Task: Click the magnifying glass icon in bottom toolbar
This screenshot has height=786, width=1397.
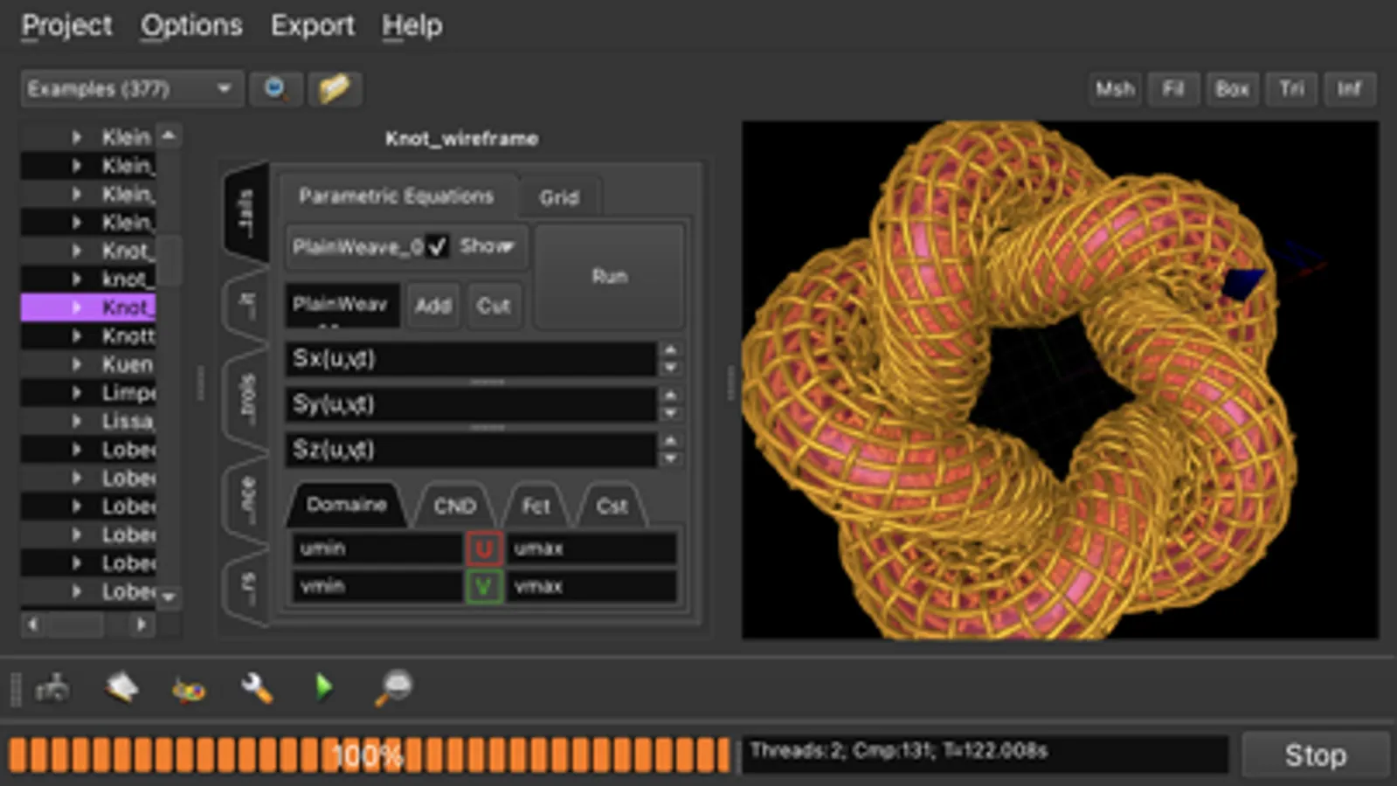Action: [x=393, y=688]
